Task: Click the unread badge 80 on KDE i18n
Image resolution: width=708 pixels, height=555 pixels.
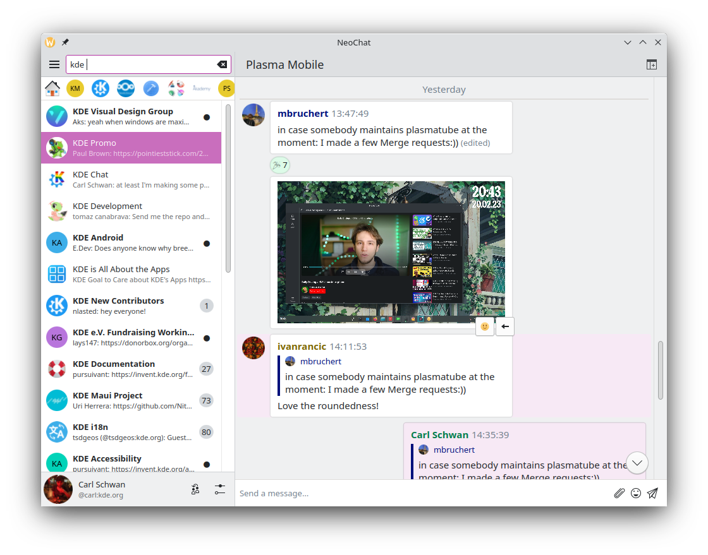Action: point(206,432)
